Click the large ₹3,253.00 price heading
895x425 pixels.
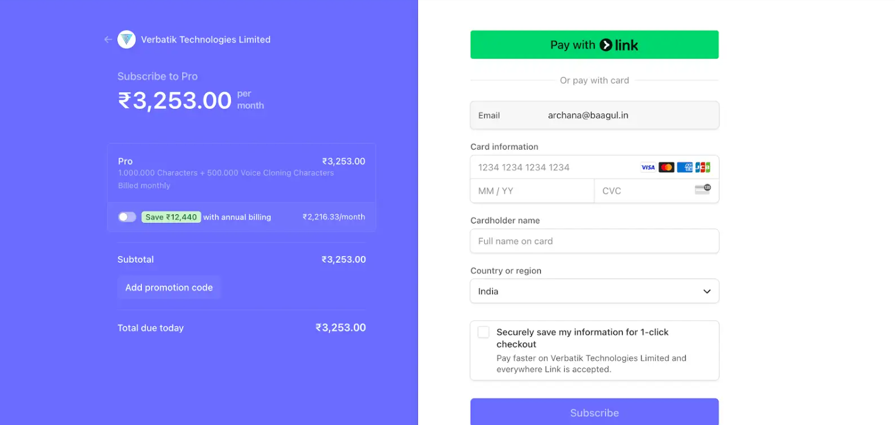175,100
